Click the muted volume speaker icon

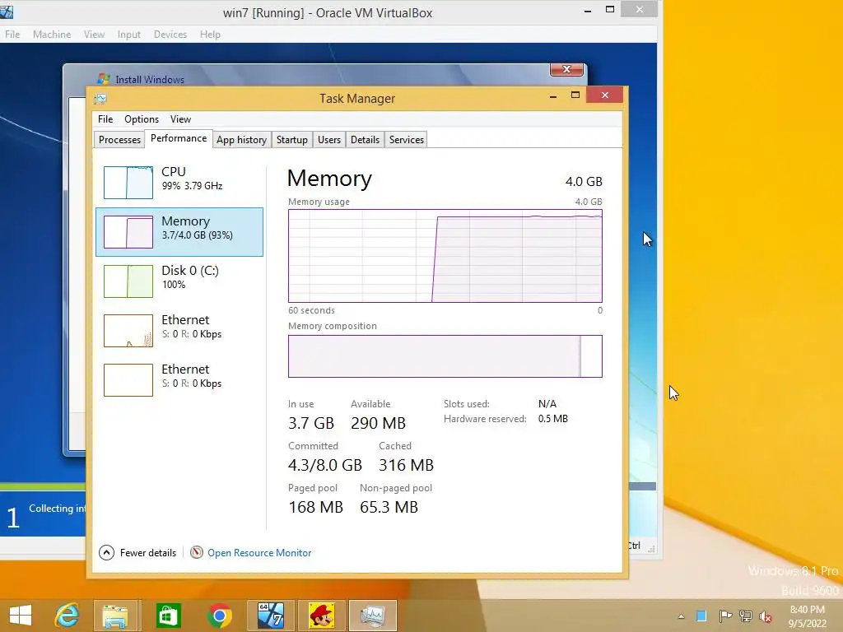766,616
